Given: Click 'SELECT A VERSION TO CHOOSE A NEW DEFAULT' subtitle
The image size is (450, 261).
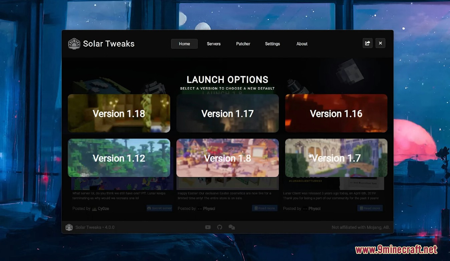Looking at the screenshot, I should [x=227, y=89].
